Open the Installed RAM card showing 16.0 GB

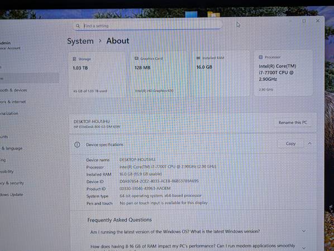(x=221, y=74)
